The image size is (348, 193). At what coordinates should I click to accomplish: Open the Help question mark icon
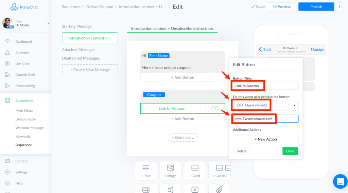tap(7, 183)
